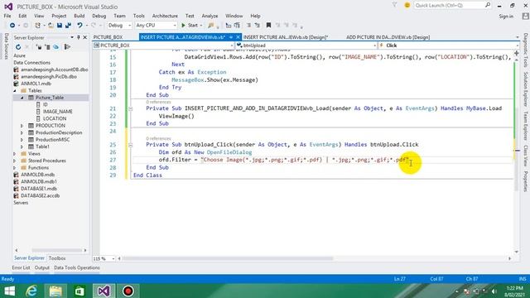Select the LOCATION column in Picture_Table
This screenshot has width=530, height=298.
click(x=55, y=118)
